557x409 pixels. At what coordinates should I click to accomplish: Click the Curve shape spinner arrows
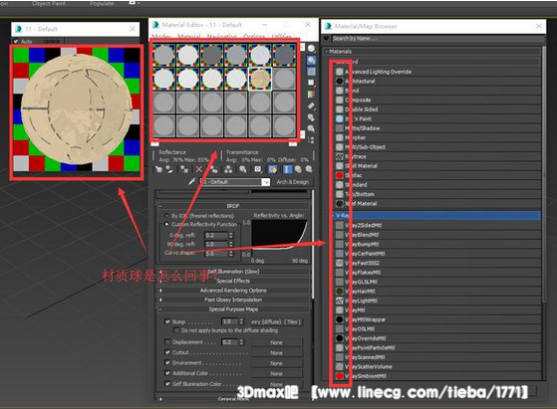[x=231, y=254]
